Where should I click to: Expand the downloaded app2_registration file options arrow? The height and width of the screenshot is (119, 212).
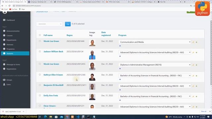(x=24, y=112)
